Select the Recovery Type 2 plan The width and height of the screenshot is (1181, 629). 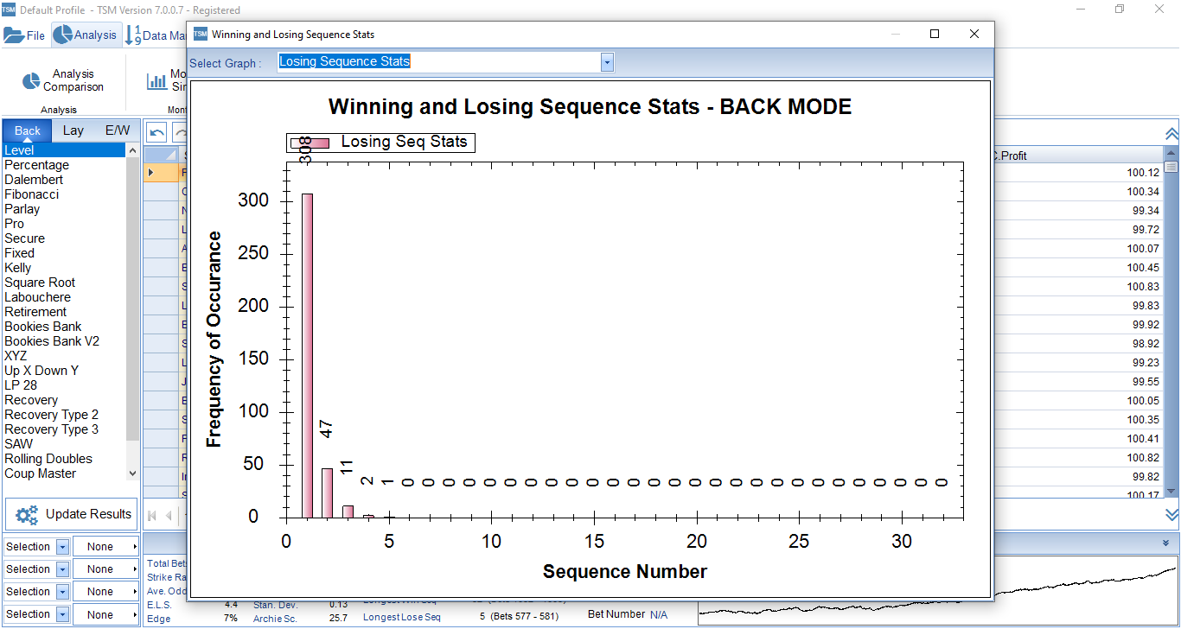(x=65, y=415)
